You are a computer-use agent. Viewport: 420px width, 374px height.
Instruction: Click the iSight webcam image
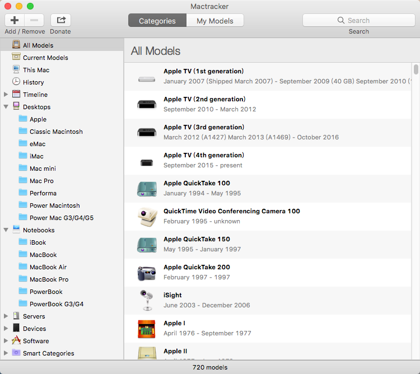click(147, 301)
